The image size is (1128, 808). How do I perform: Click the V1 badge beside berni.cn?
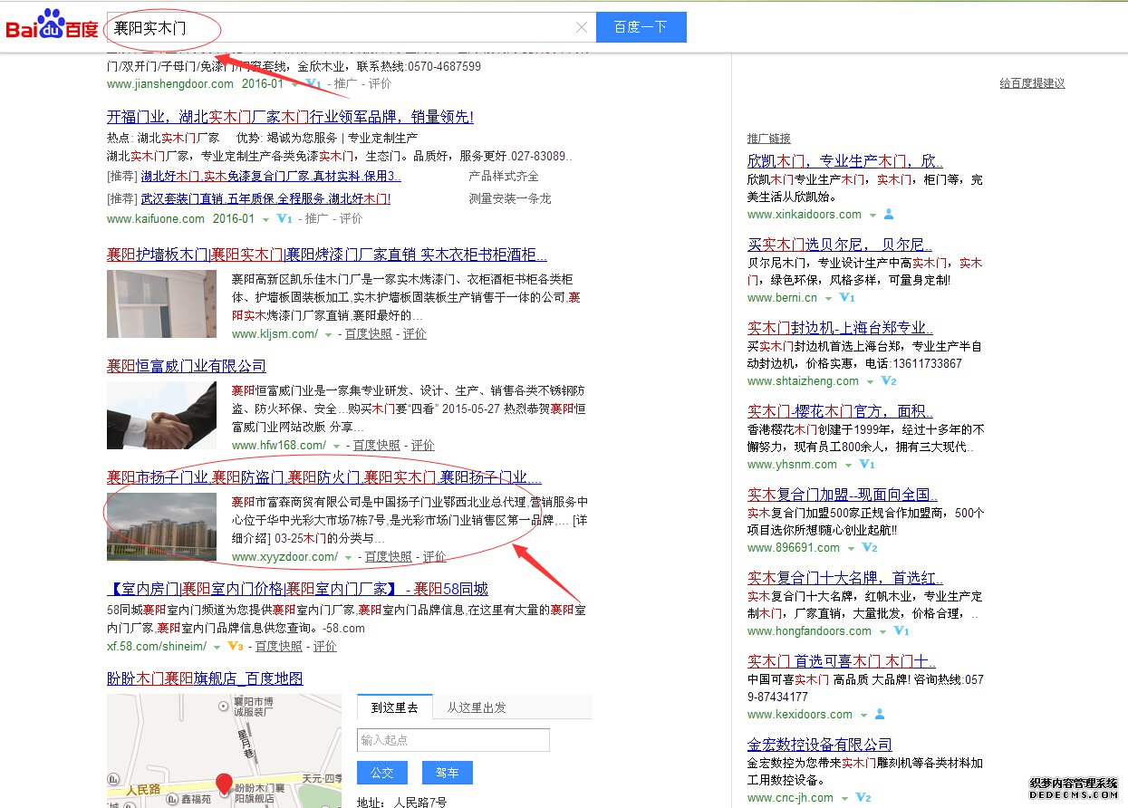(847, 297)
